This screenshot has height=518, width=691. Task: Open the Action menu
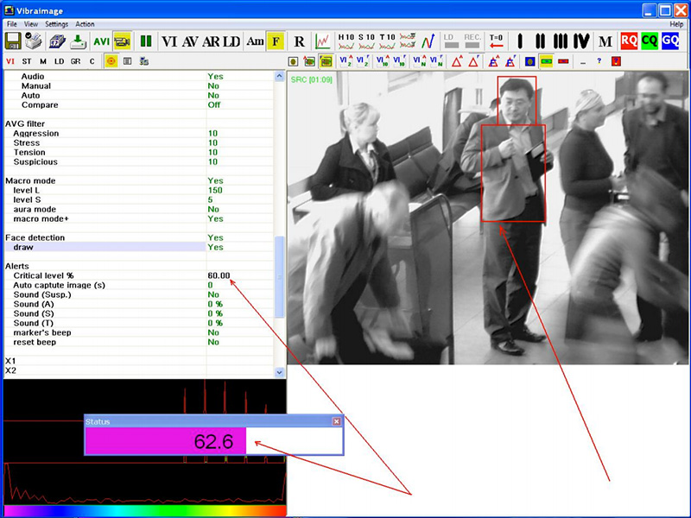[85, 24]
